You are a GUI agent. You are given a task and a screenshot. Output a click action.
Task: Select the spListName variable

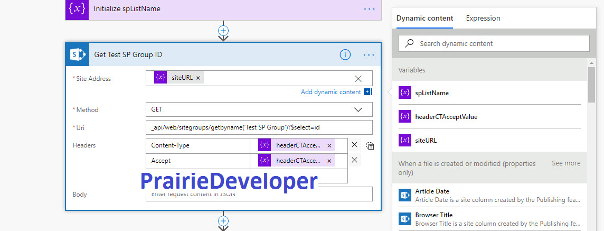489,93
